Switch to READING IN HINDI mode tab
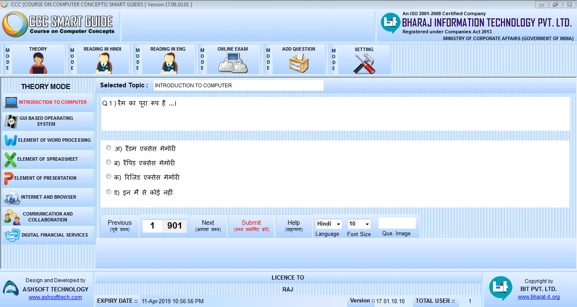577x307 pixels. (102, 49)
